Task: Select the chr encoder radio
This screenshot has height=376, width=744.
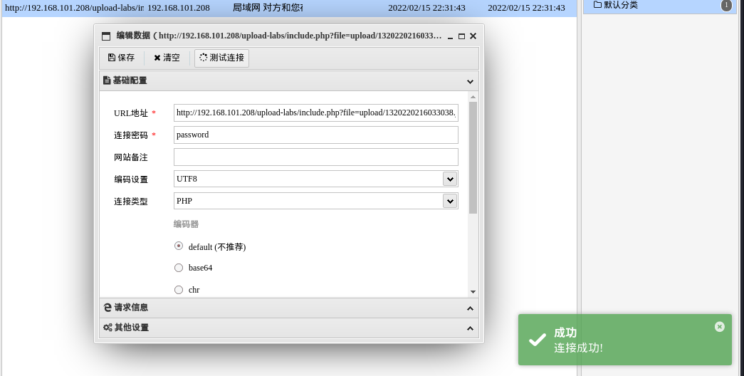Action: [x=179, y=290]
